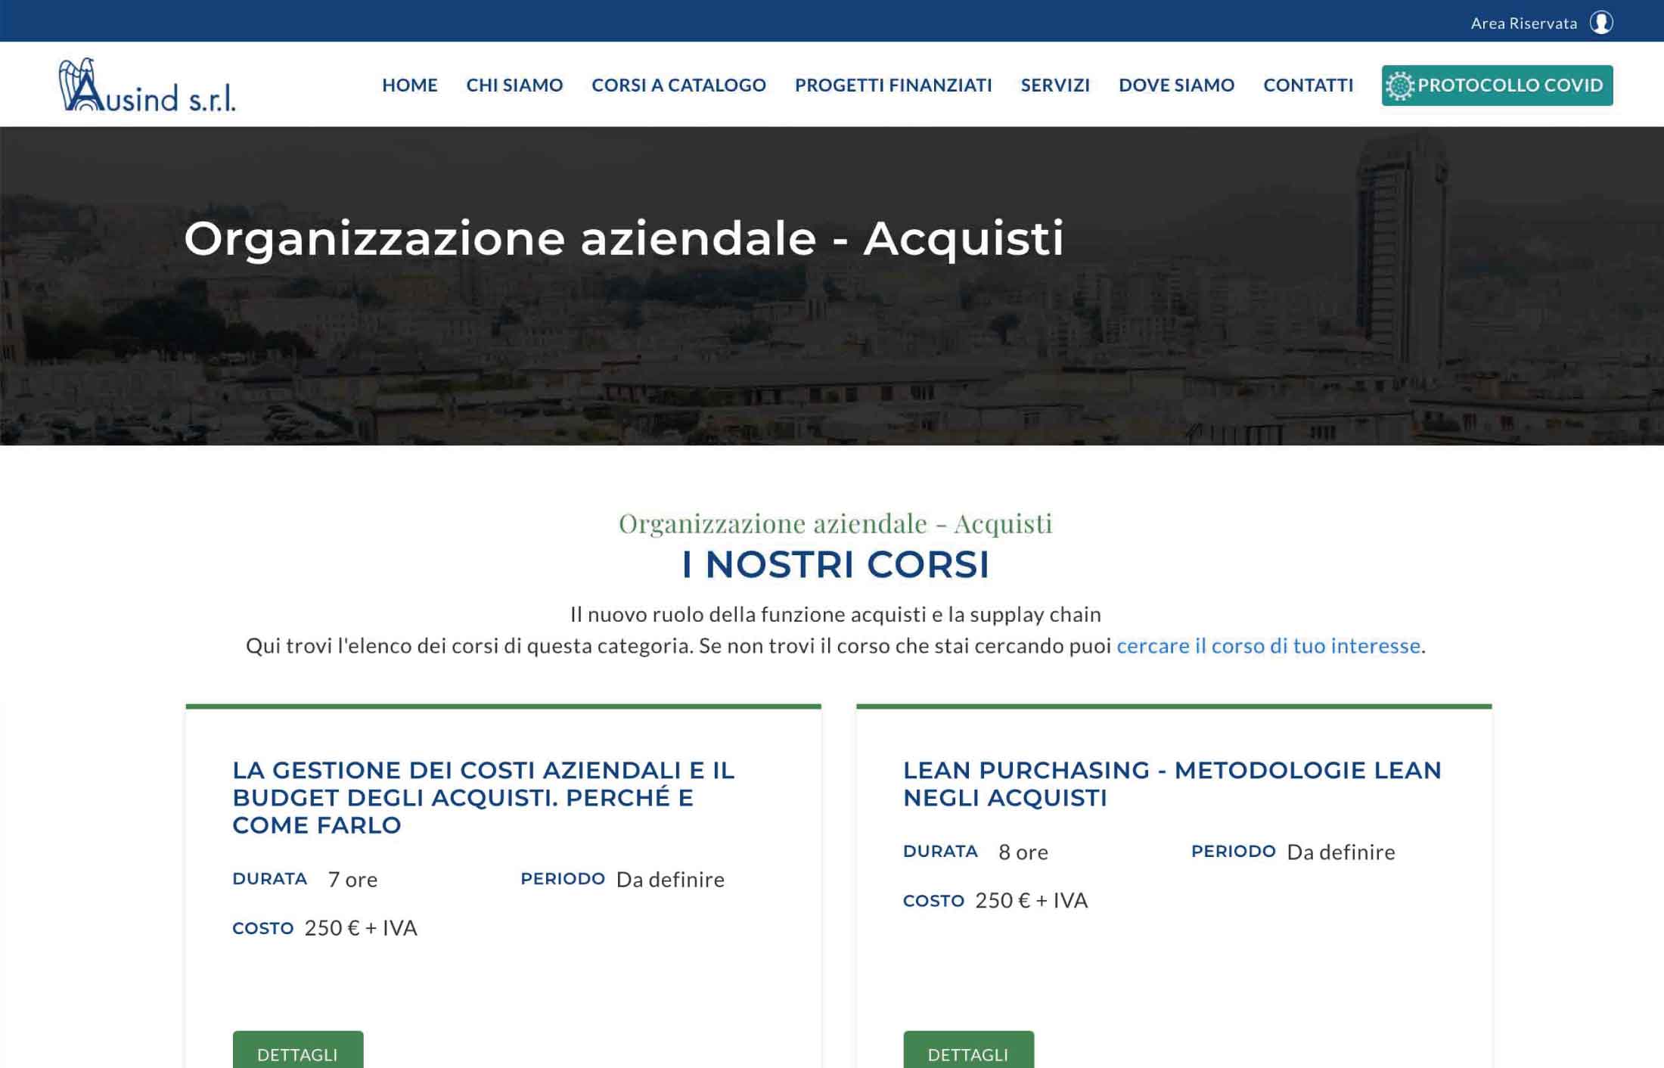The width and height of the screenshot is (1664, 1068).
Task: Click the Ausind s.r.l. logo
Action: pyautogui.click(x=147, y=85)
